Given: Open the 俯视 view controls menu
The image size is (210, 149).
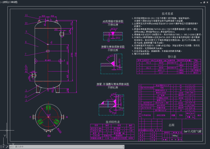Looking at the screenshot, I should tap(6, 2).
